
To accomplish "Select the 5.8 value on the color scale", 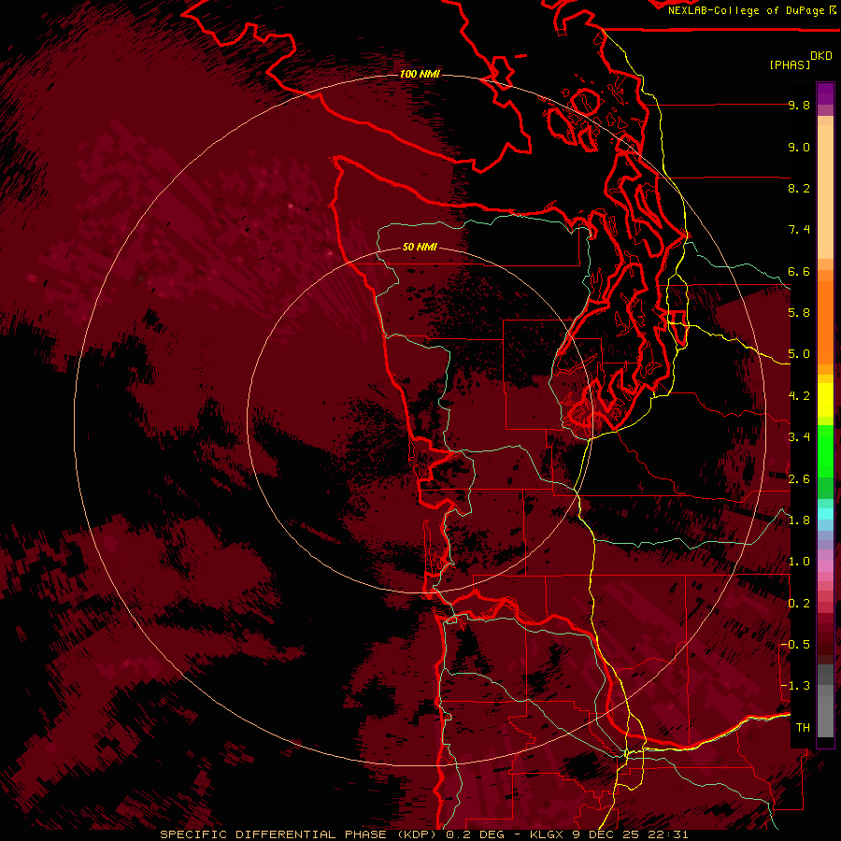I will point(799,313).
